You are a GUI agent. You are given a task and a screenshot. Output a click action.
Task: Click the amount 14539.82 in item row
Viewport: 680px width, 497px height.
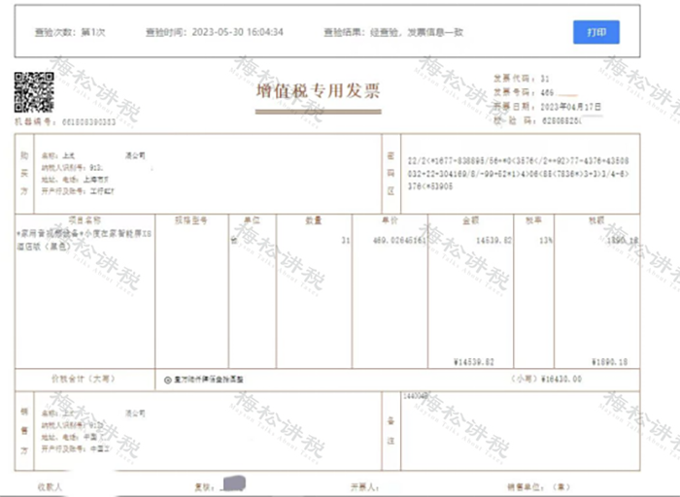click(493, 241)
